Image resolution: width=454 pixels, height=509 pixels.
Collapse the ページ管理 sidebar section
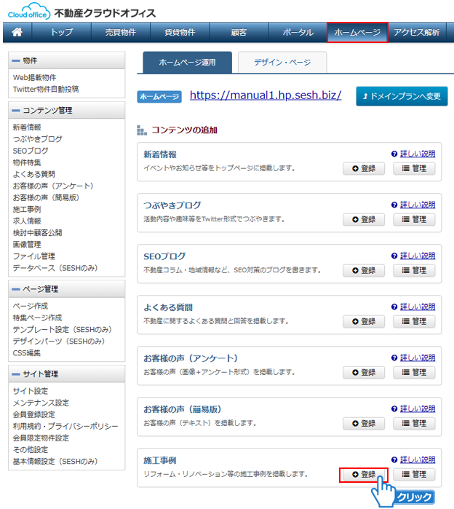coord(16,289)
